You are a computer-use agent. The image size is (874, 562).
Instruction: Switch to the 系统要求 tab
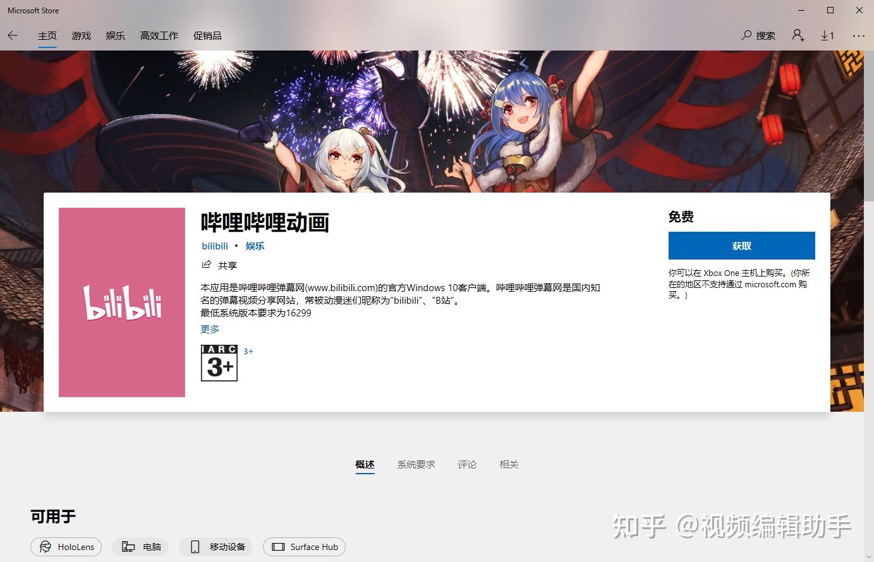click(x=416, y=464)
